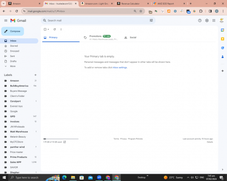
Task: Reload the page in Chrome
Action: pos(17,11)
